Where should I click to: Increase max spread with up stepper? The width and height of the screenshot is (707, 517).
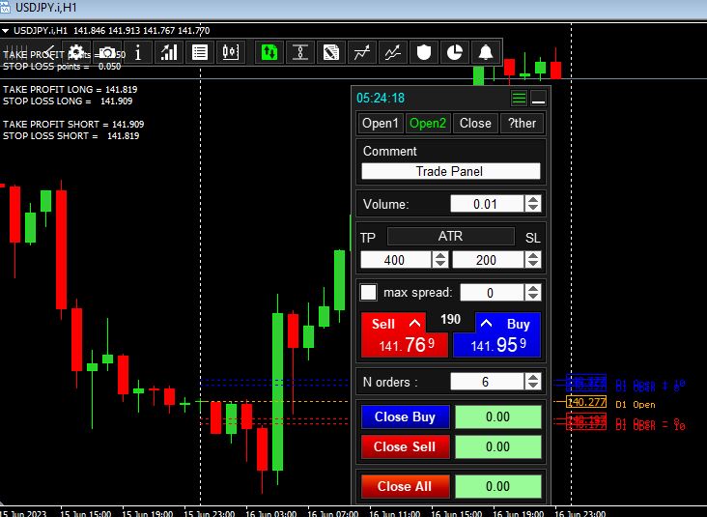coord(533,288)
